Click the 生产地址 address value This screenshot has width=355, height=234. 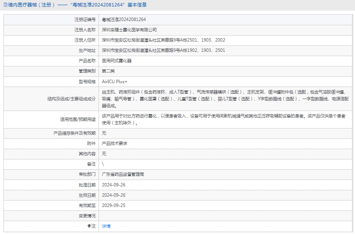[163, 51]
